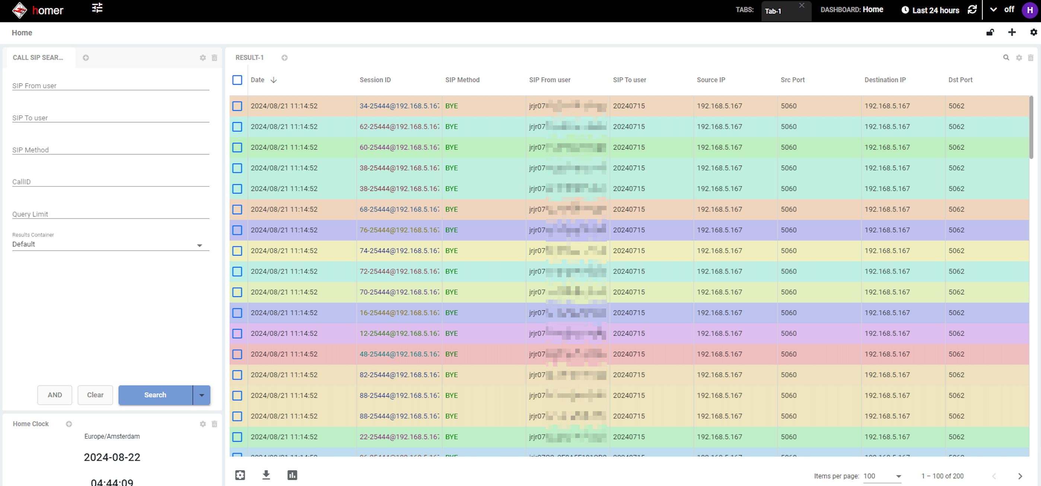Click the SIP From user input field

tap(110, 85)
